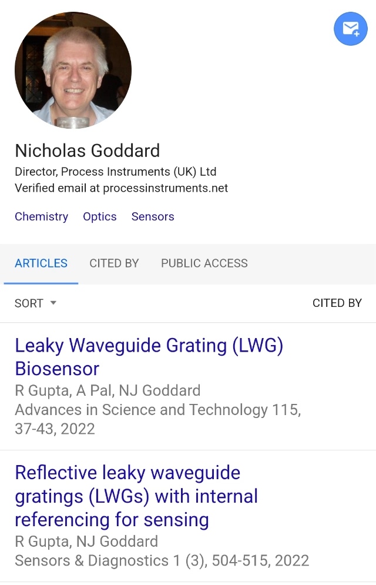376x585 pixels.
Task: Switch to the CITED BY tab
Action: (x=114, y=263)
